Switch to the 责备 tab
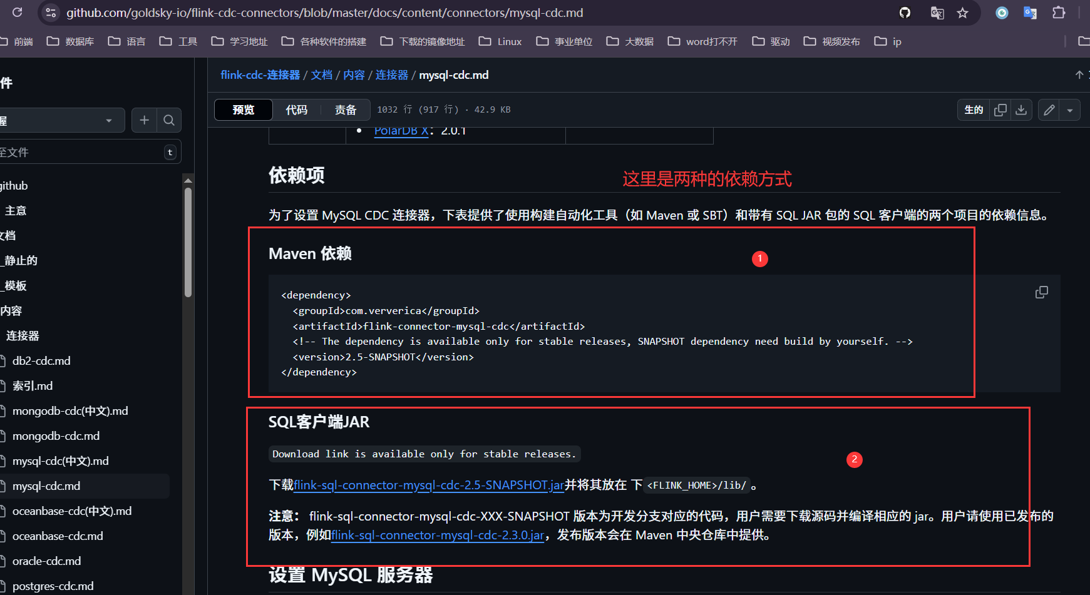 coord(345,109)
